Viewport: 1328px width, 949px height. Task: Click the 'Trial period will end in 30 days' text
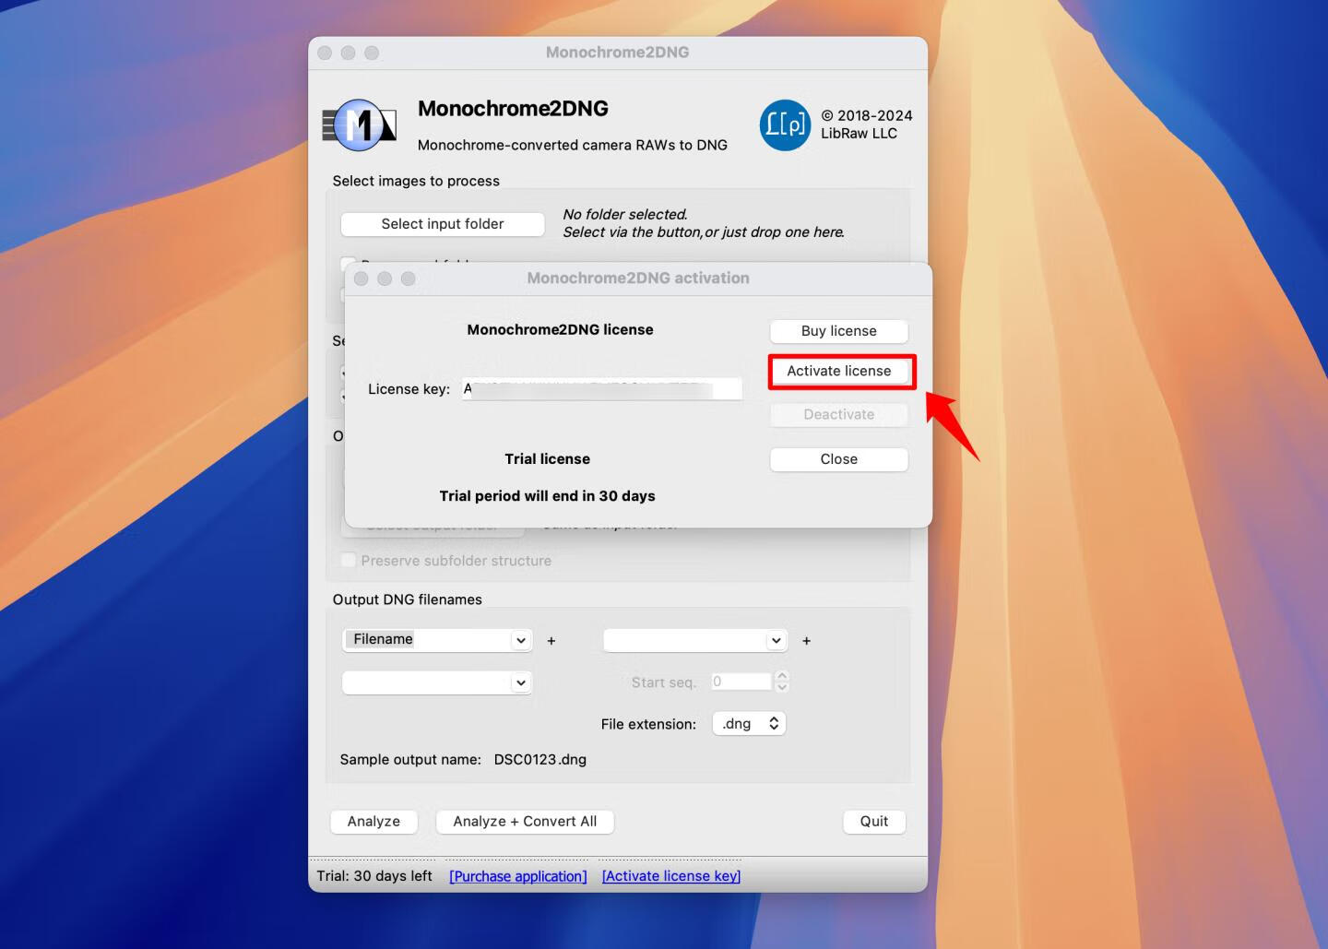click(547, 496)
